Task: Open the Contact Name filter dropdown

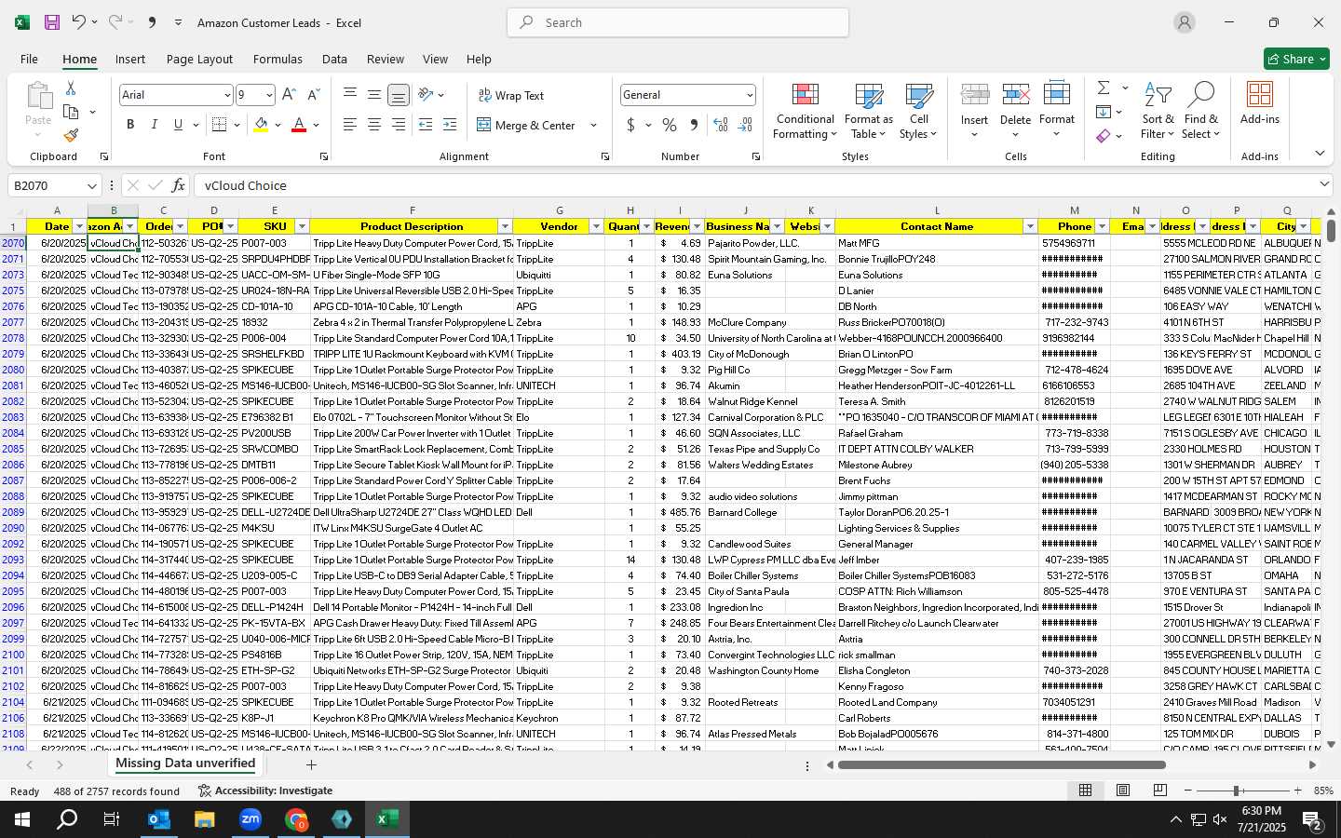Action: coord(1030,226)
